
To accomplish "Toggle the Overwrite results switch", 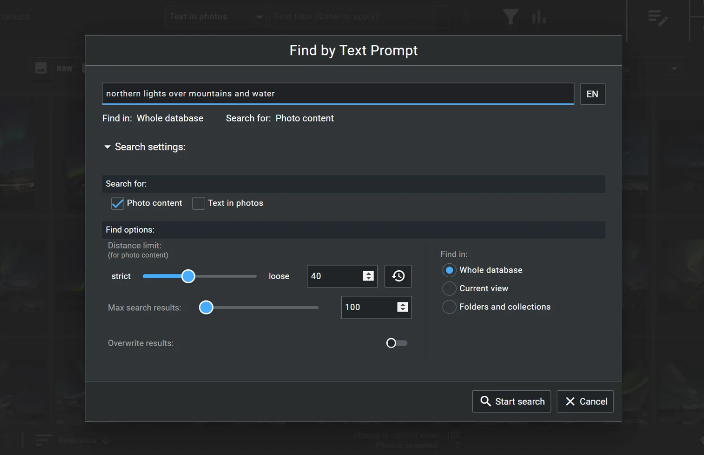I will 396,343.
